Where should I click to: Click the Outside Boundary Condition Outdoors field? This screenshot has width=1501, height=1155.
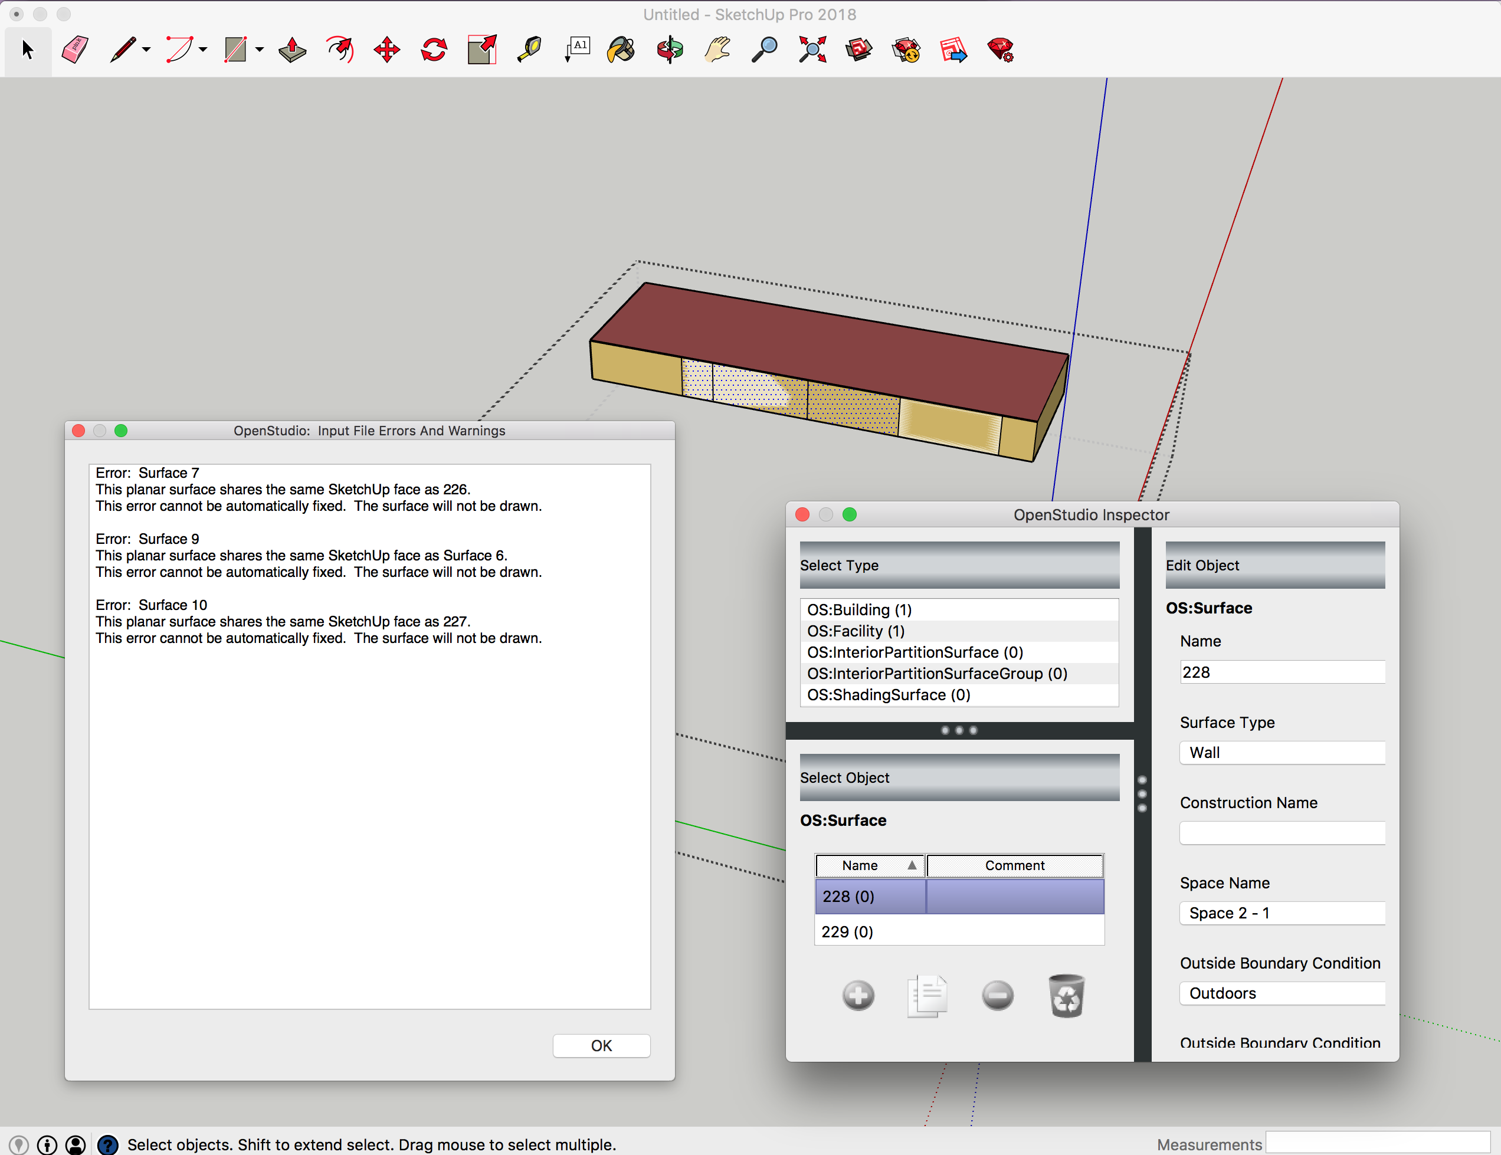(x=1281, y=993)
